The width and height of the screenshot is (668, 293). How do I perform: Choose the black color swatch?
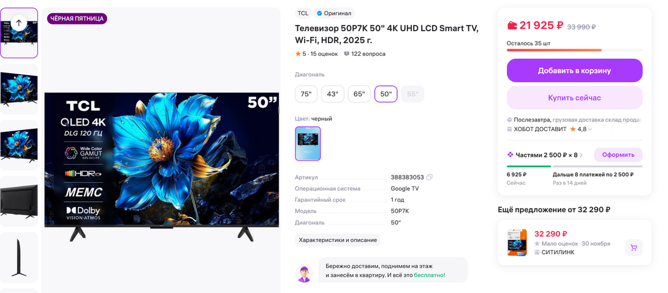click(308, 143)
